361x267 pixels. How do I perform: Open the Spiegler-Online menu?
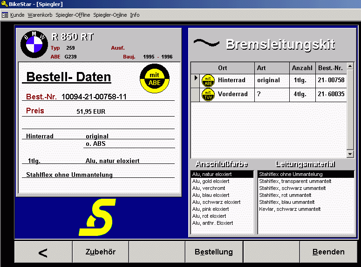pos(110,15)
